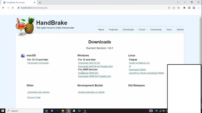Click the Current Version: 1.6.1 text

point(100,48)
